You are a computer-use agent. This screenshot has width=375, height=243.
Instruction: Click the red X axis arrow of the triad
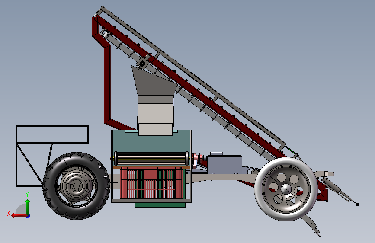click(x=19, y=216)
